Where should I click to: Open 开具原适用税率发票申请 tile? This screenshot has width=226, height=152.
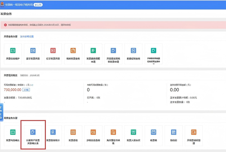click(113, 54)
